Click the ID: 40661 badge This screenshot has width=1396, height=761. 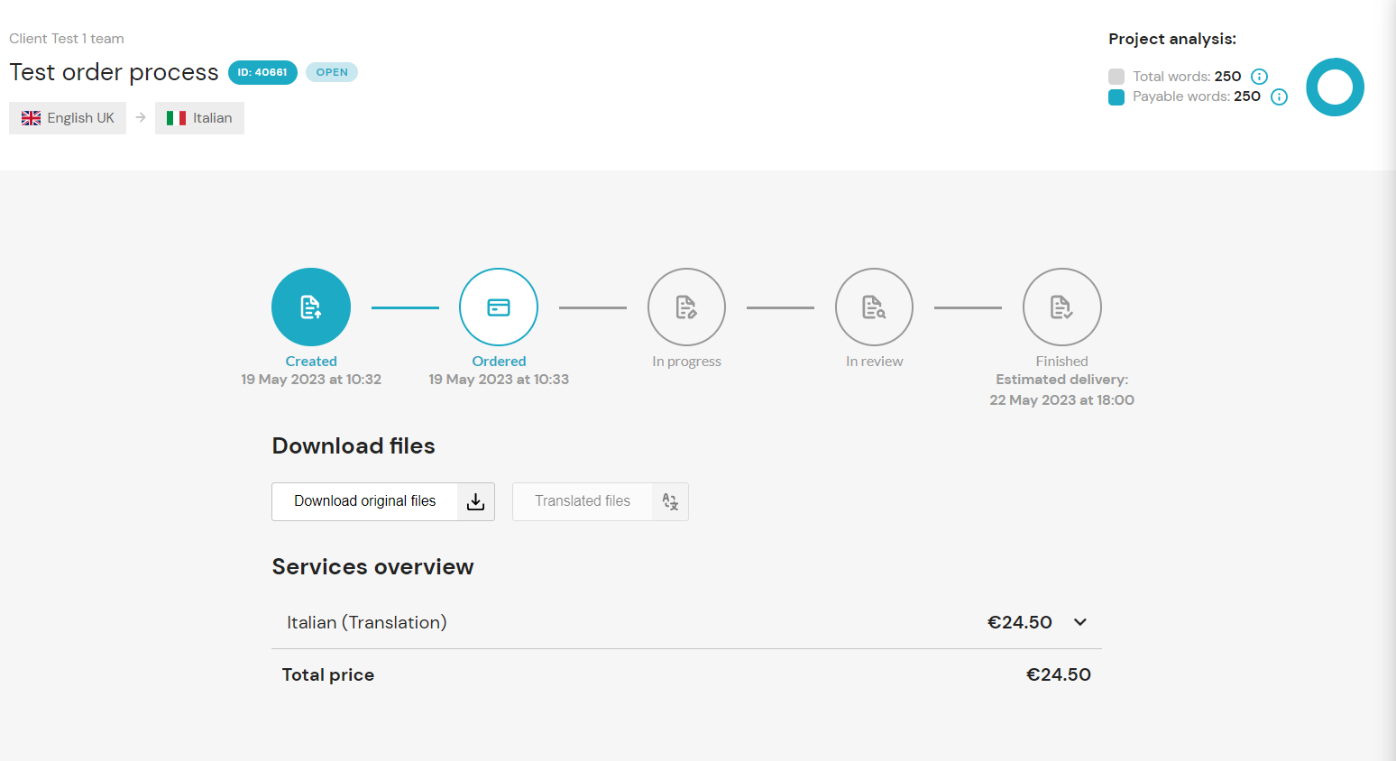(262, 72)
